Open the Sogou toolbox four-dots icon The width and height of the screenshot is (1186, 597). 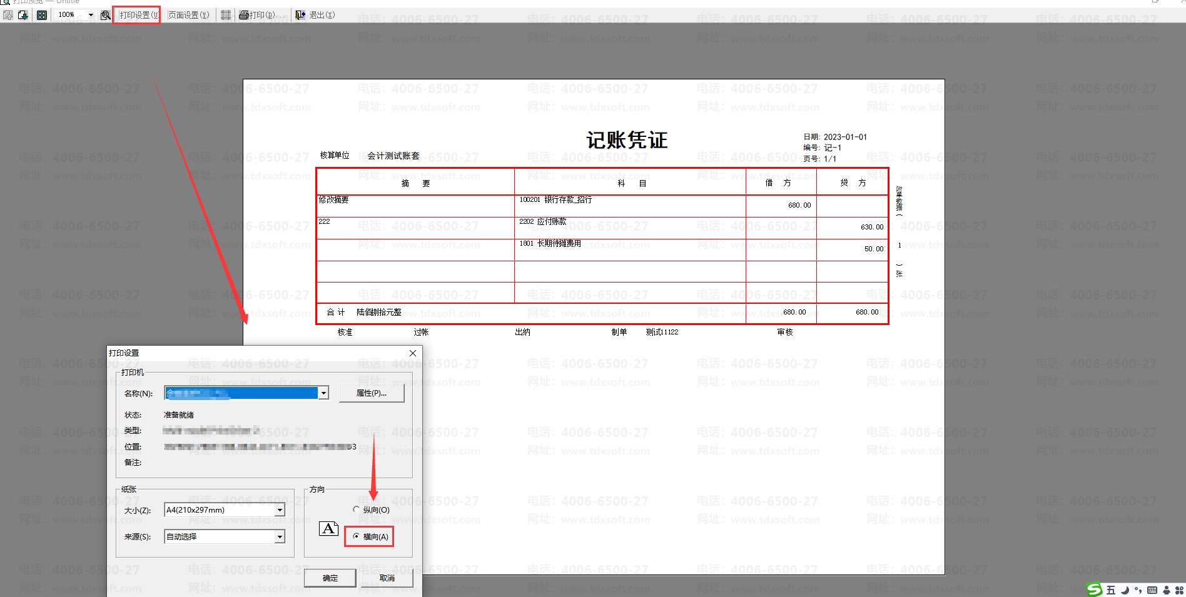click(1179, 590)
